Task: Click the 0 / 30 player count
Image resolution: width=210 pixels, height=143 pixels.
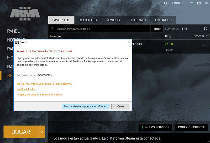Action: pos(169,50)
